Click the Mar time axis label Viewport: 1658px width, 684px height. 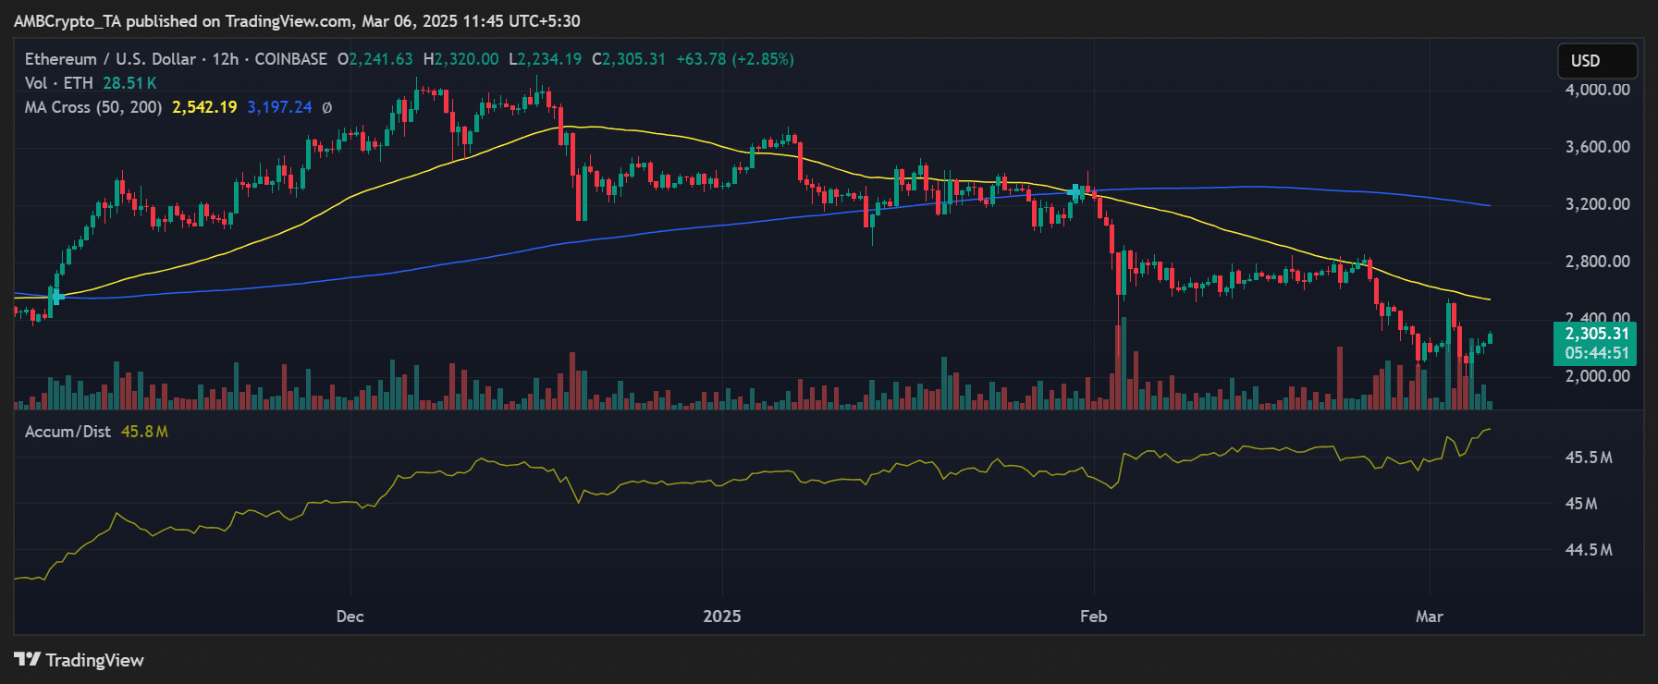[x=1430, y=617]
